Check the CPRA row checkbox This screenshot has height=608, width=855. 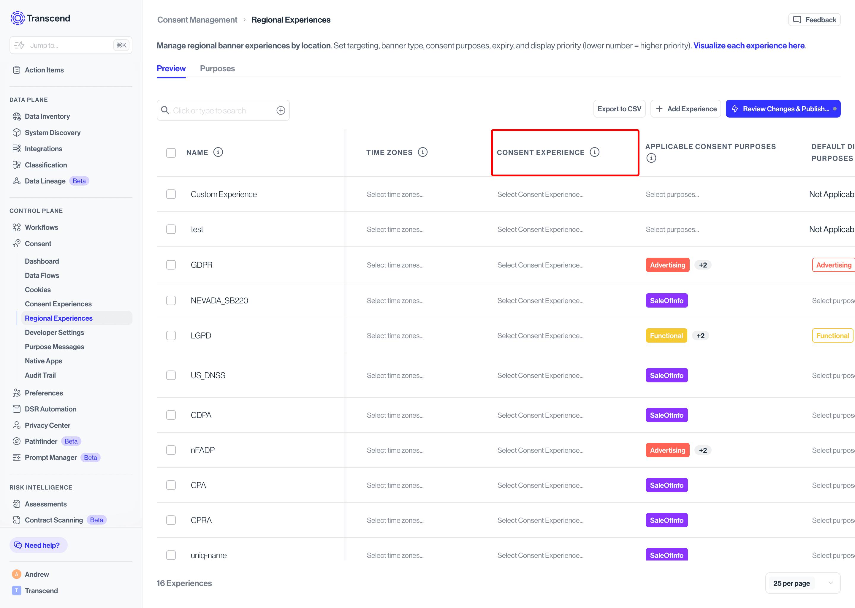tap(171, 520)
